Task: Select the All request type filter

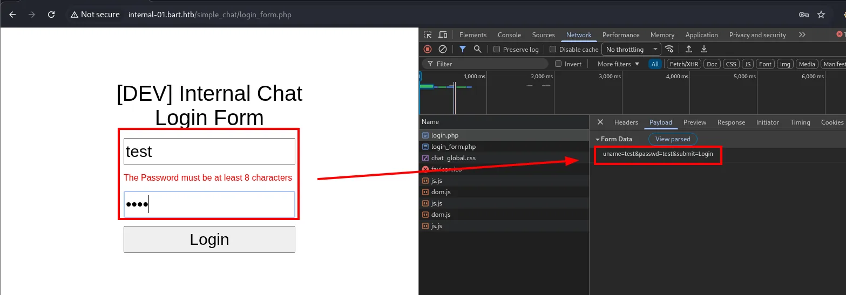Action: 655,64
